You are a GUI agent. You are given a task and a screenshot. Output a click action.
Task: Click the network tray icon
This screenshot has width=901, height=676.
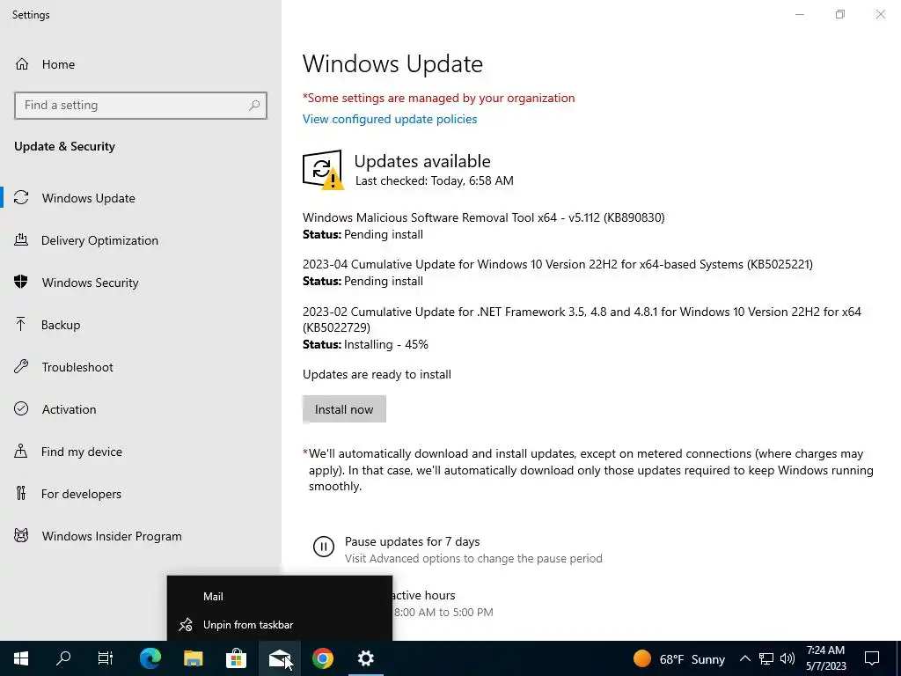(766, 658)
